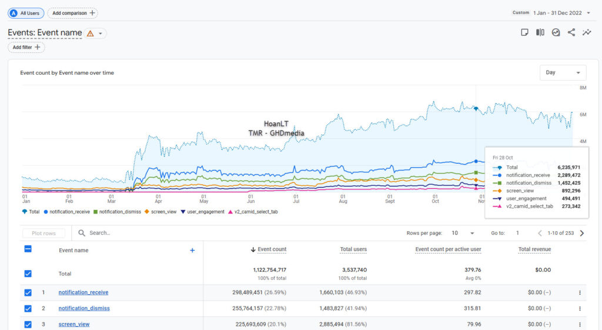Click the Search field in the table
Image resolution: width=602 pixels, height=330 pixels.
[147, 233]
